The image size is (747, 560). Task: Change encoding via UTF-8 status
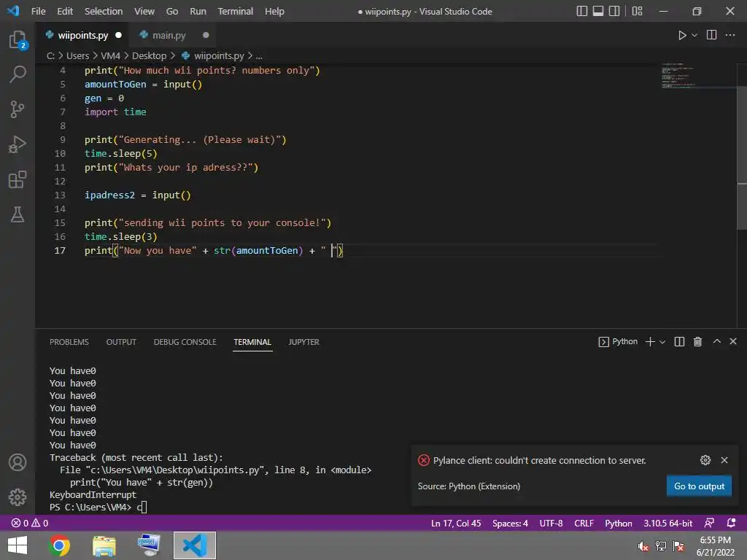pos(551,524)
